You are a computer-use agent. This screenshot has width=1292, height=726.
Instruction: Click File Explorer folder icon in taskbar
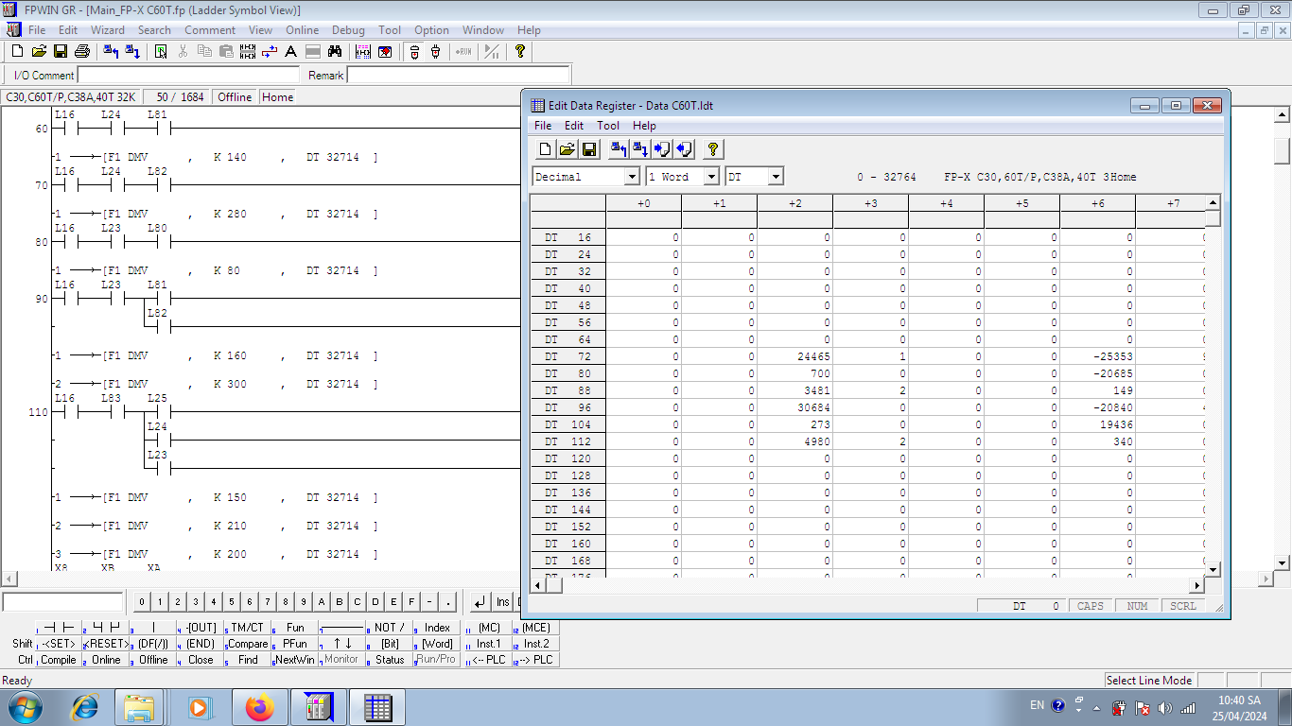coord(140,706)
